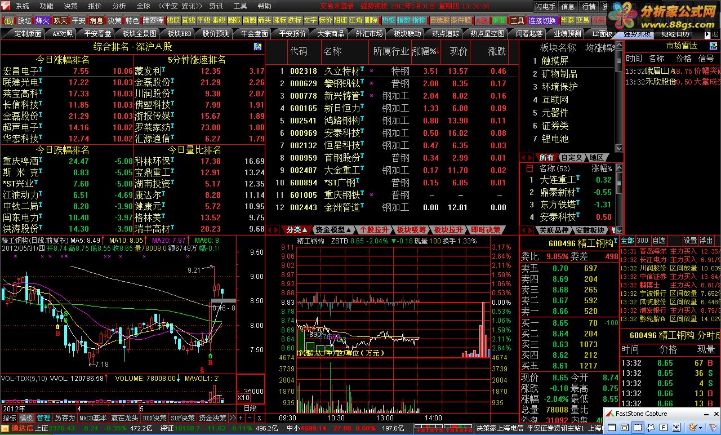
Task: Select the 直线 straight line tool
Action: 188,20
